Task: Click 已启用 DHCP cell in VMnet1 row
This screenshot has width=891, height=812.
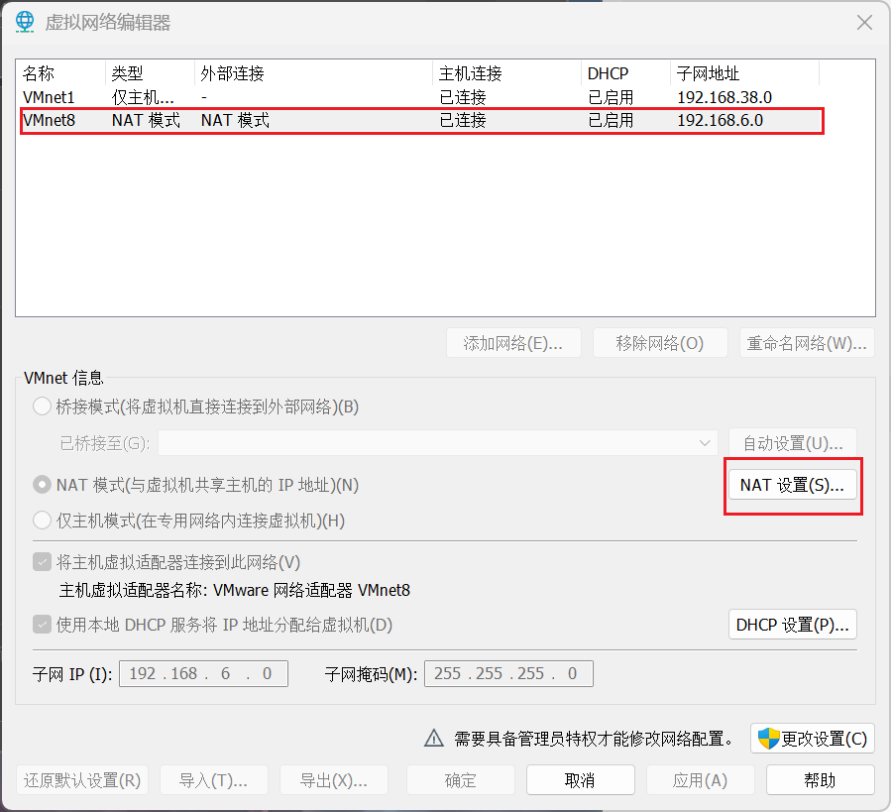Action: tap(611, 97)
